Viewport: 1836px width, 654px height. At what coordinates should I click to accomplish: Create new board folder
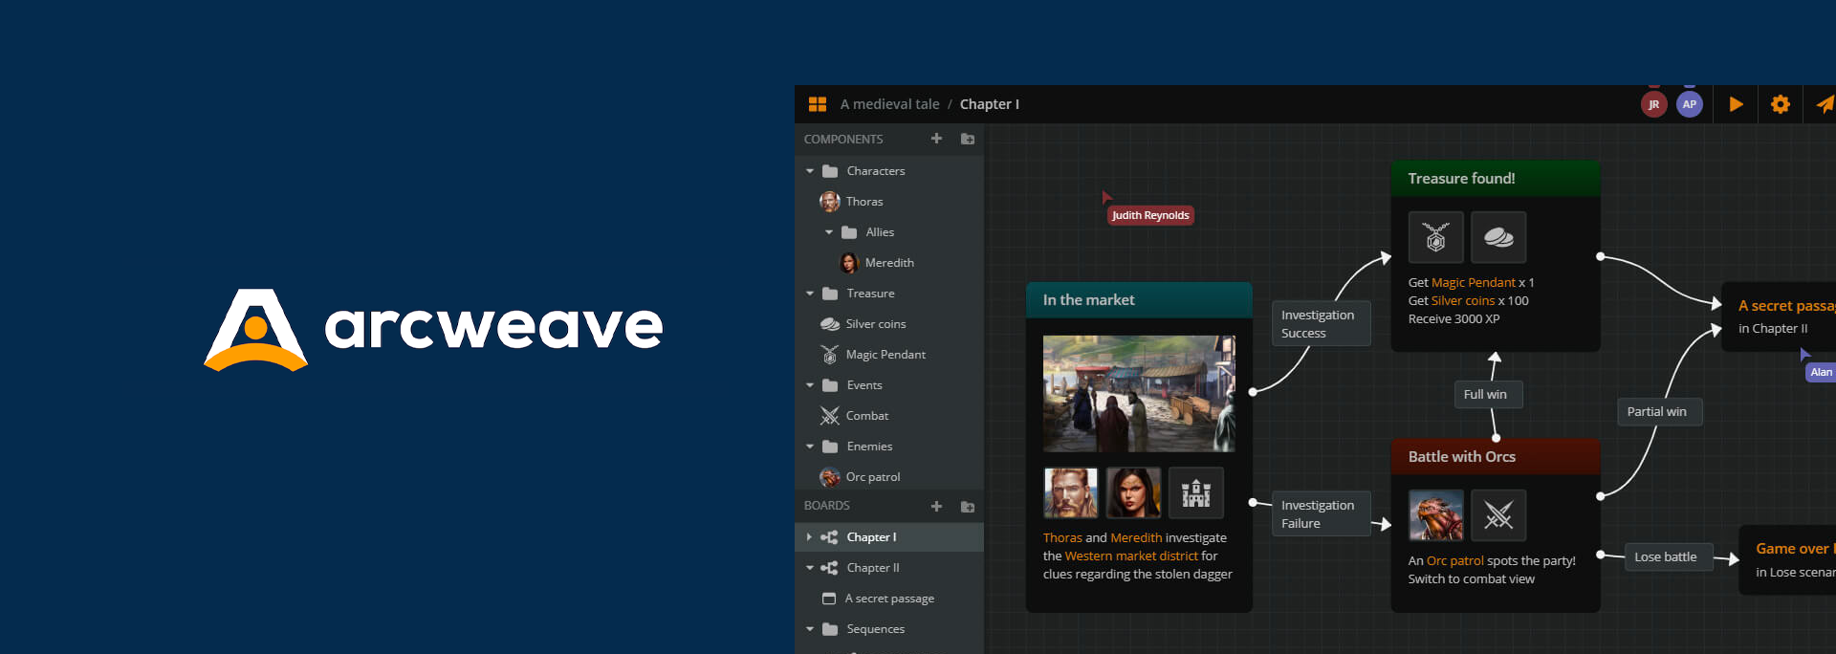pyautogui.click(x=968, y=506)
